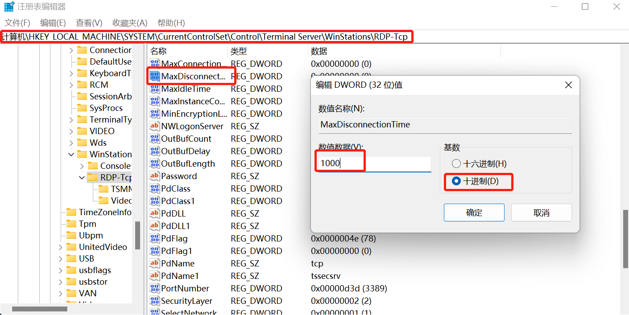Expand the VIDEO tree node arrow
The image size is (629, 315).
[x=71, y=131]
